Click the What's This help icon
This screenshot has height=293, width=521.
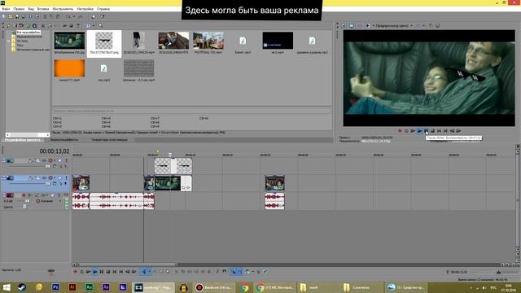point(102,16)
